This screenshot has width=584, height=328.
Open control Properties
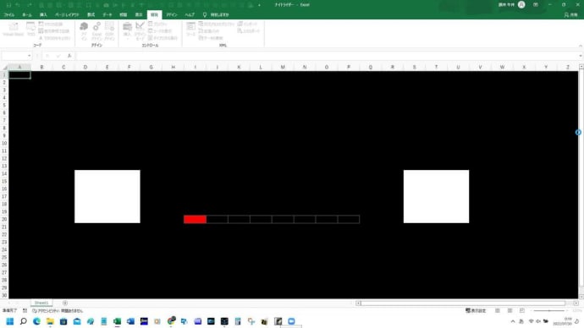click(x=157, y=24)
